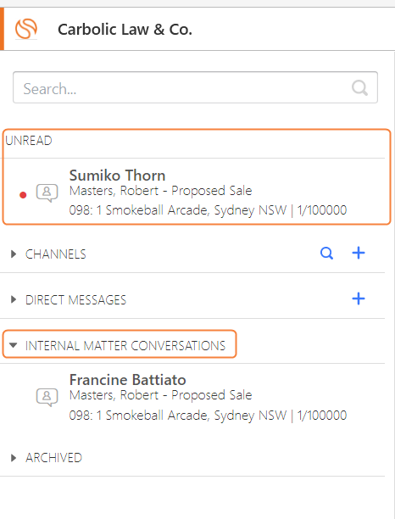Viewport: 395px width, 519px height.
Task: Click Francine Battiato's conversation chat icon
Action: tap(47, 397)
